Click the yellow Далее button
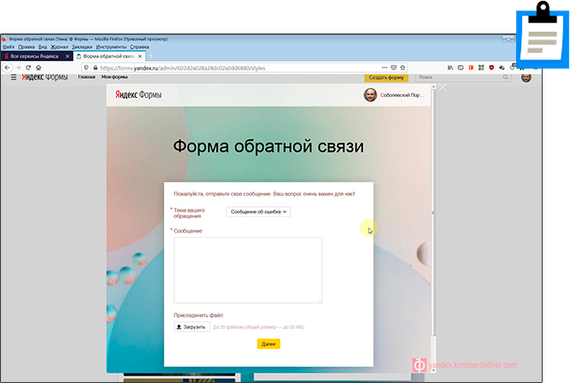The width and height of the screenshot is (577, 383). click(269, 344)
